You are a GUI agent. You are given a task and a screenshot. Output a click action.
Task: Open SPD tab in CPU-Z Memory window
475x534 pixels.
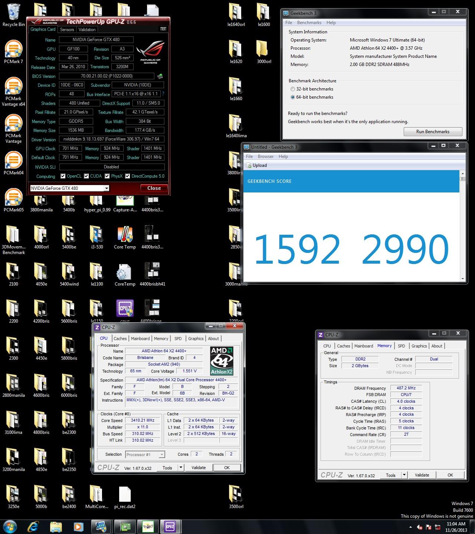[x=402, y=346]
